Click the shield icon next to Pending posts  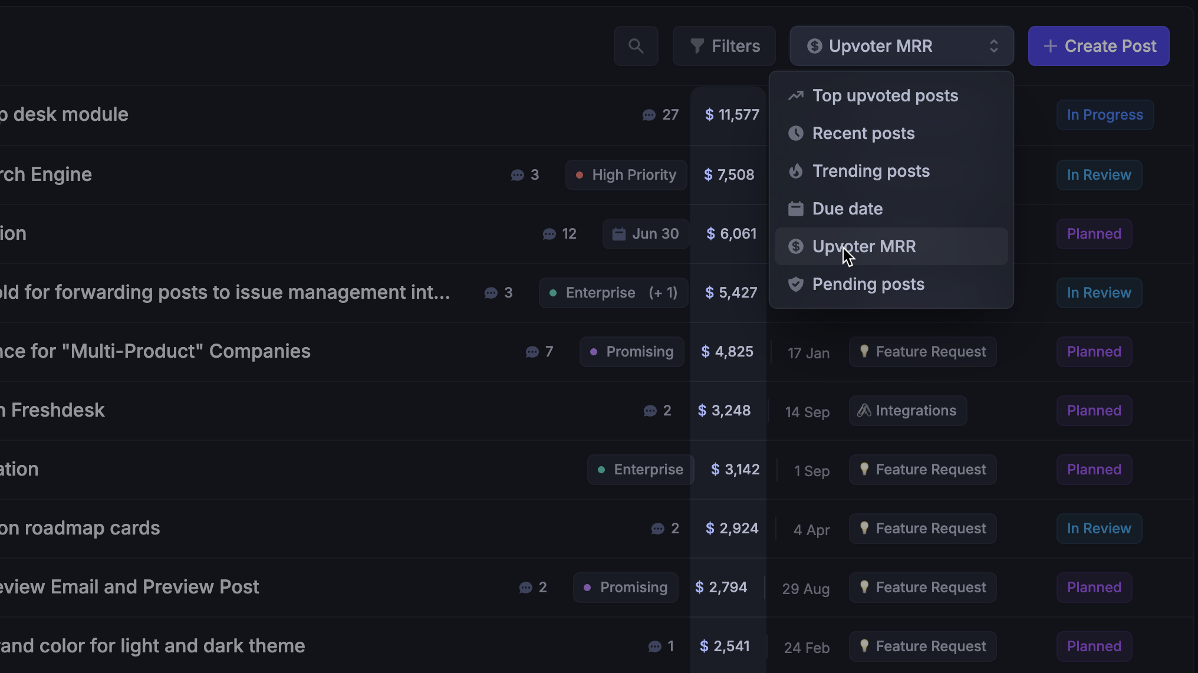[x=796, y=284]
